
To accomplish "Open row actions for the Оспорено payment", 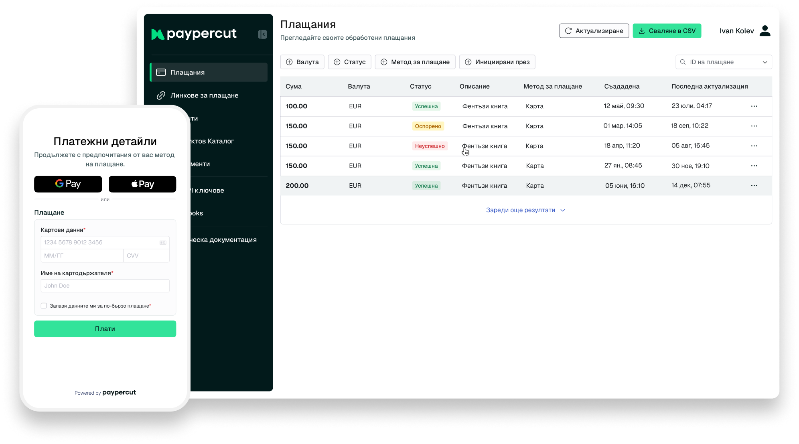I will 754,126.
